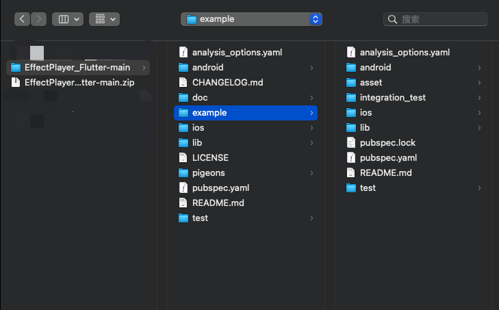Select the CHANGELOG.md file icon
499x310 pixels.
pyautogui.click(x=183, y=83)
